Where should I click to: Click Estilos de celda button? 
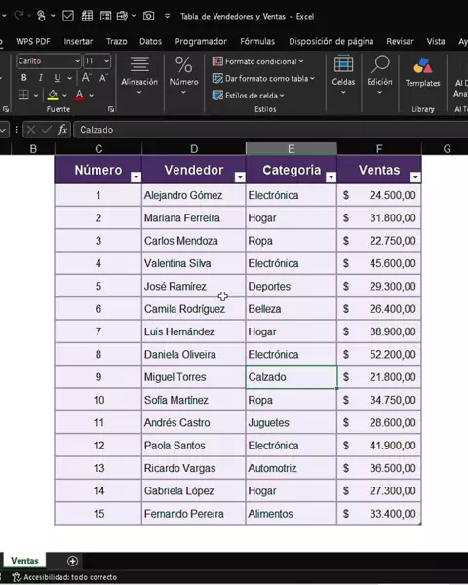249,96
